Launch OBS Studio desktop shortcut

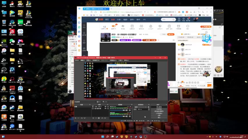pyautogui.click(x=4, y=70)
